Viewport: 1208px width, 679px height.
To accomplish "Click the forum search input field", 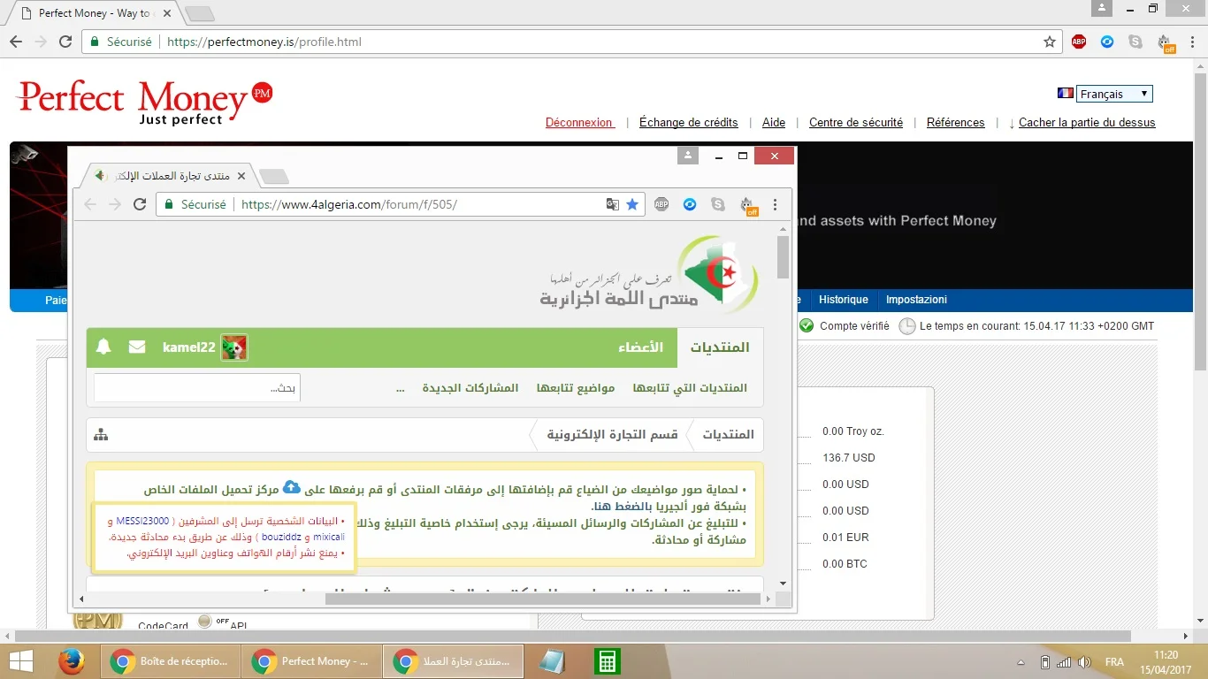I will [196, 388].
